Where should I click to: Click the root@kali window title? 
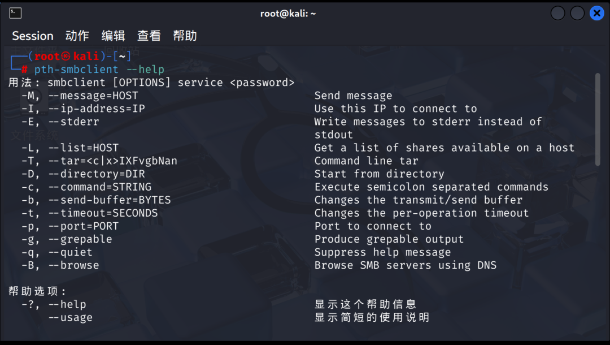288,14
